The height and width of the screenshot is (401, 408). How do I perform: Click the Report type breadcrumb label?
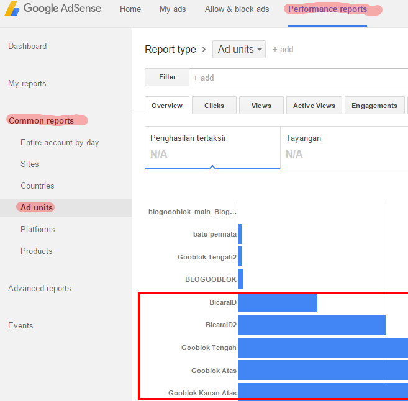click(170, 50)
